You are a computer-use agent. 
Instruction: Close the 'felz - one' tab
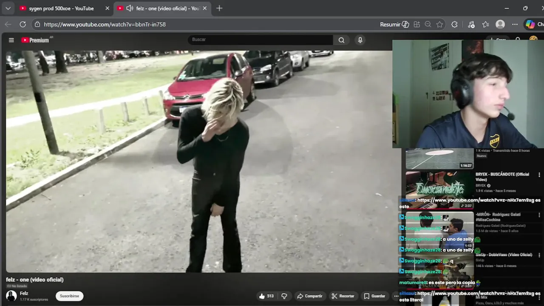click(205, 8)
